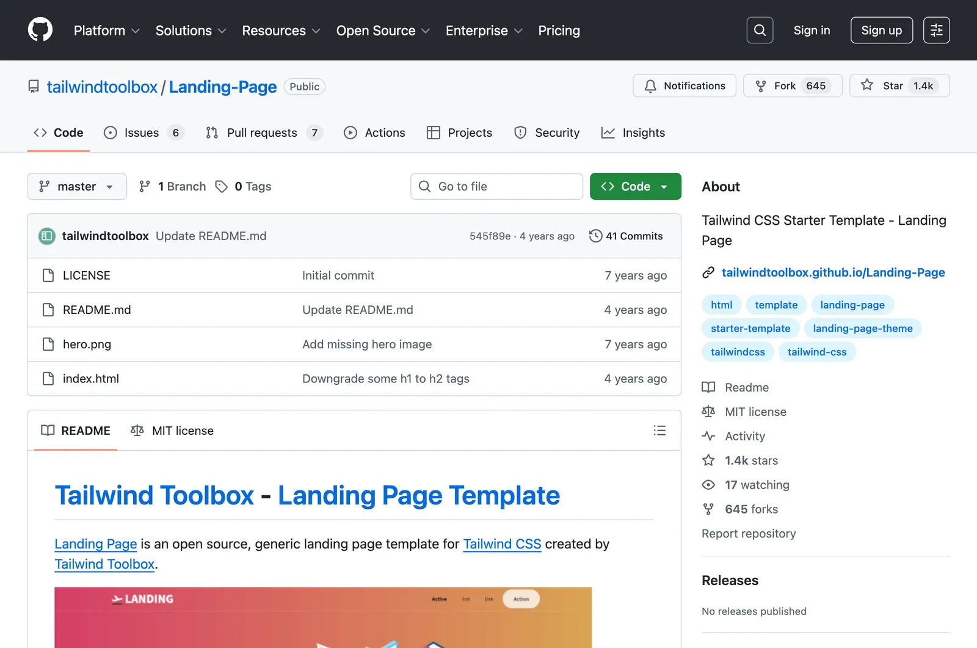Image resolution: width=977 pixels, height=648 pixels.
Task: Expand the Solutions menu
Action: 191,31
